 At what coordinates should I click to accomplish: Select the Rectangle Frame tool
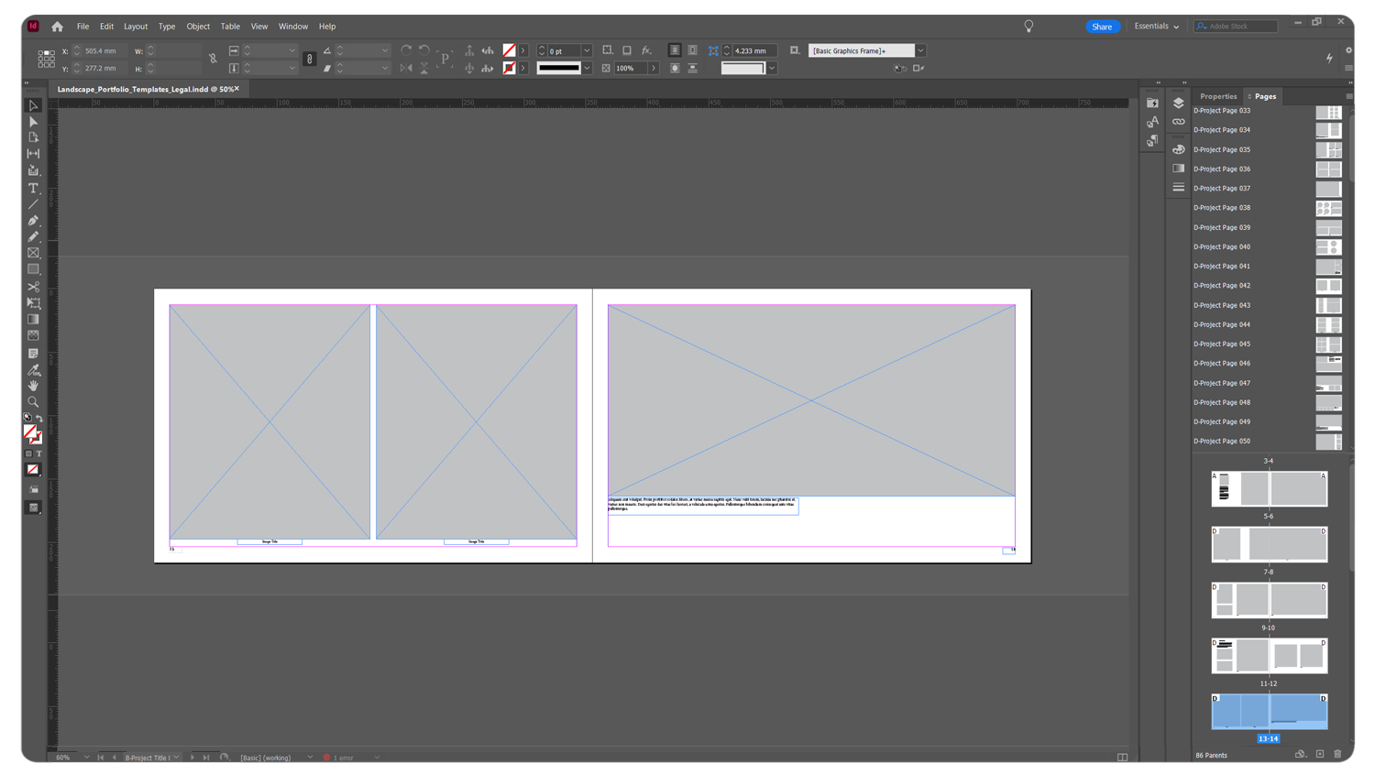[x=33, y=253]
